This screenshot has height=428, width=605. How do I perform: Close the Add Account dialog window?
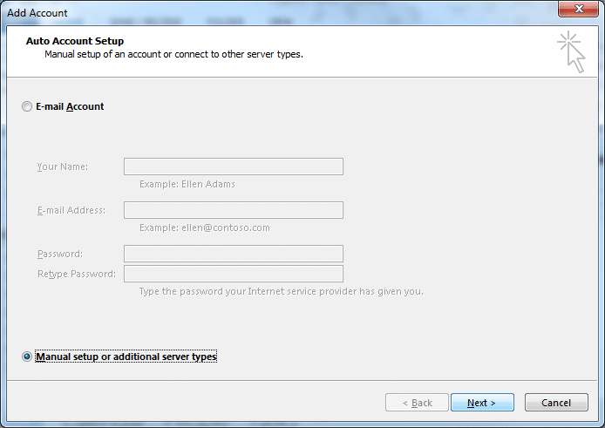[x=578, y=9]
